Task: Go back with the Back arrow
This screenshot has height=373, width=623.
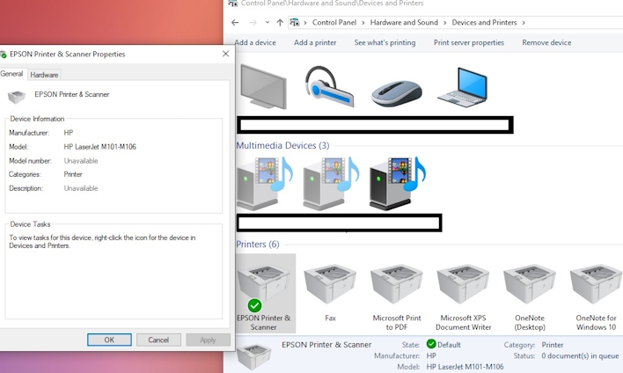Action: pos(235,23)
